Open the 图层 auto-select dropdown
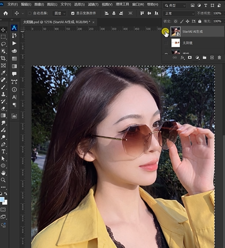225x248 pixels. click(60, 13)
